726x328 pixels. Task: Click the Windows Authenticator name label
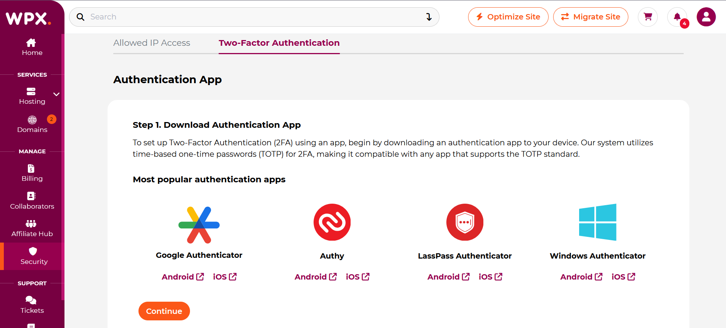(598, 256)
